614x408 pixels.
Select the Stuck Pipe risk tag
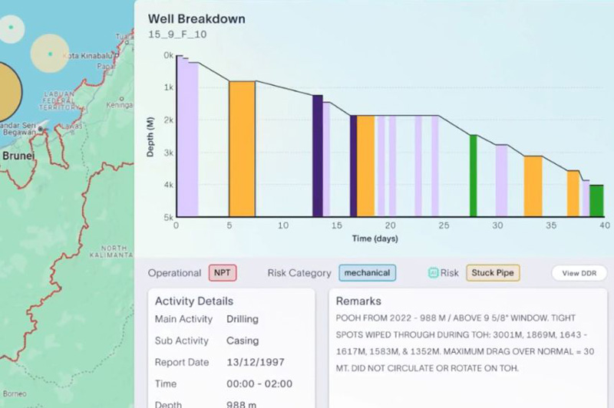click(493, 273)
